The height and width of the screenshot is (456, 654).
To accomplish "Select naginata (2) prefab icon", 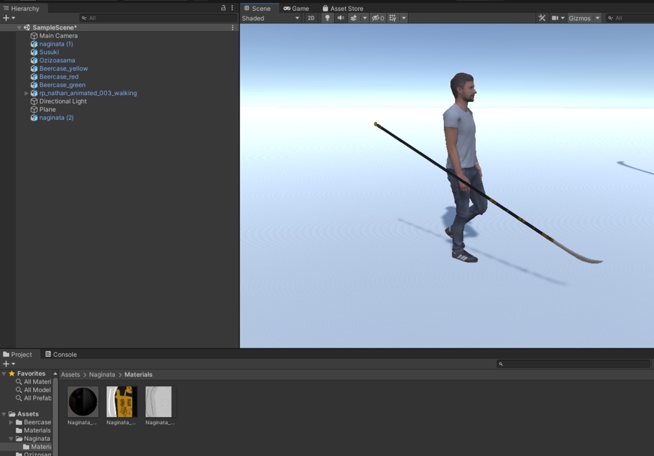I will click(x=34, y=118).
